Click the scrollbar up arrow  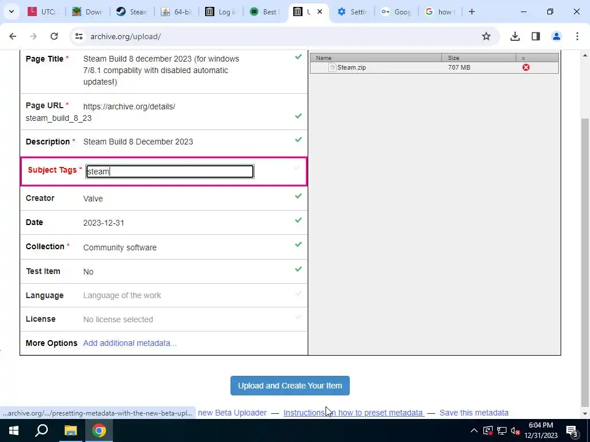(x=585, y=55)
